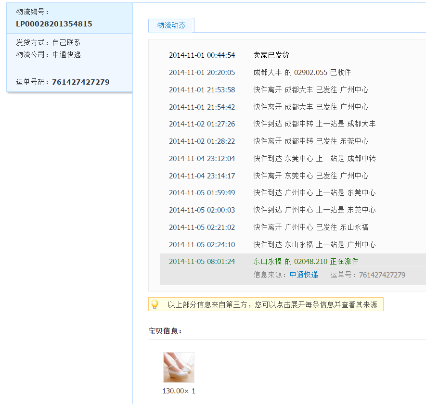Click the lightbulb tip icon
The width and height of the screenshot is (426, 404).
click(x=155, y=304)
